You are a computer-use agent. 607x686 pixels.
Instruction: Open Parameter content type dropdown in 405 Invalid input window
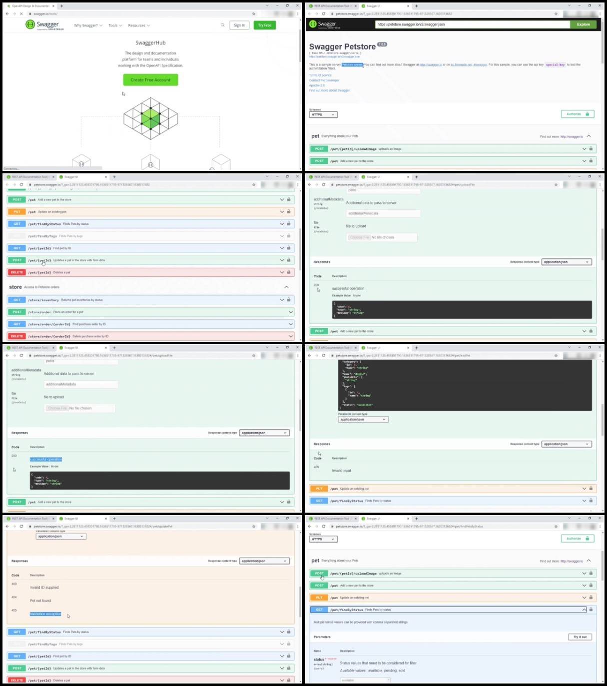coord(363,419)
